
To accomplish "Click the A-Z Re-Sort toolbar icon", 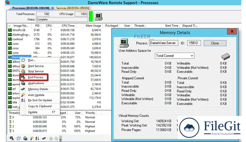I will click(37, 138).
